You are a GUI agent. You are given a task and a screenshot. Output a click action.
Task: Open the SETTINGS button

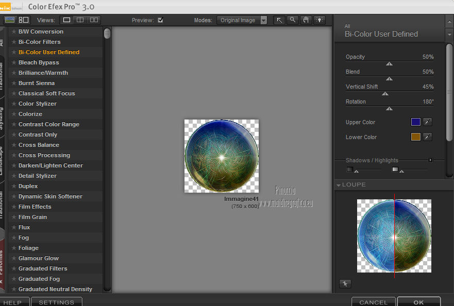click(x=57, y=301)
